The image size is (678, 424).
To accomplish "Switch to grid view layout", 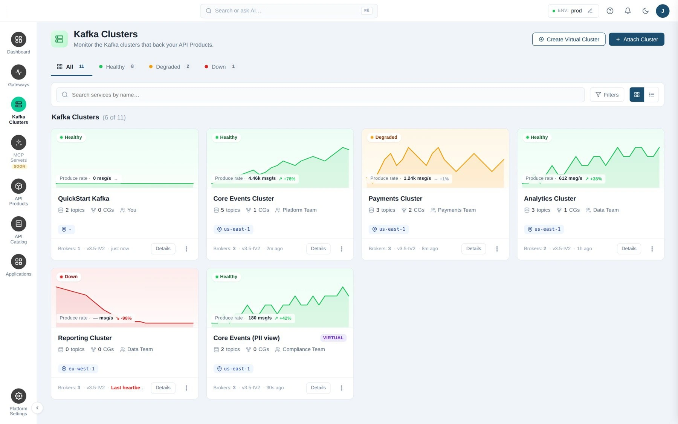I will (637, 95).
